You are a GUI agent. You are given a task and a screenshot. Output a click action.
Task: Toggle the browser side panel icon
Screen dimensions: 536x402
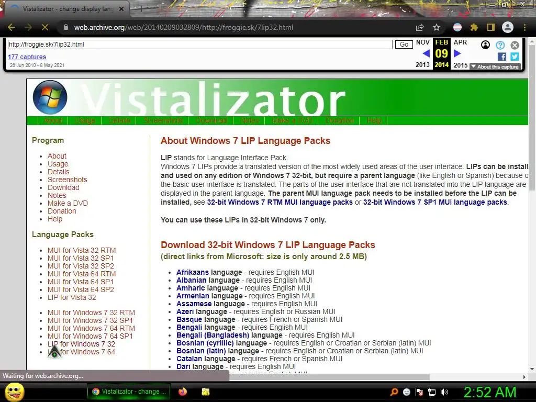(491, 27)
